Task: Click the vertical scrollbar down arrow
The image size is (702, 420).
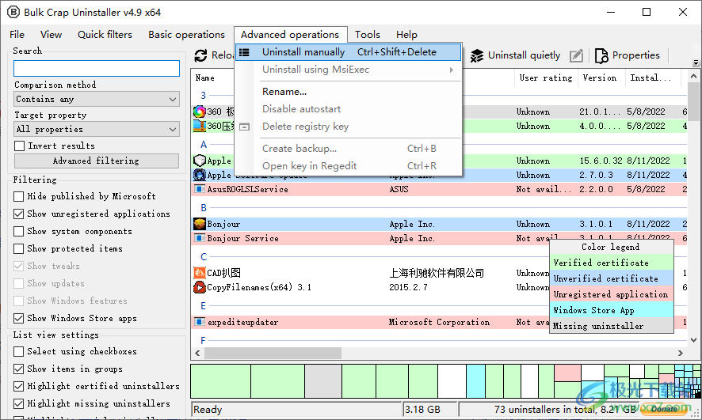Action: [693, 340]
